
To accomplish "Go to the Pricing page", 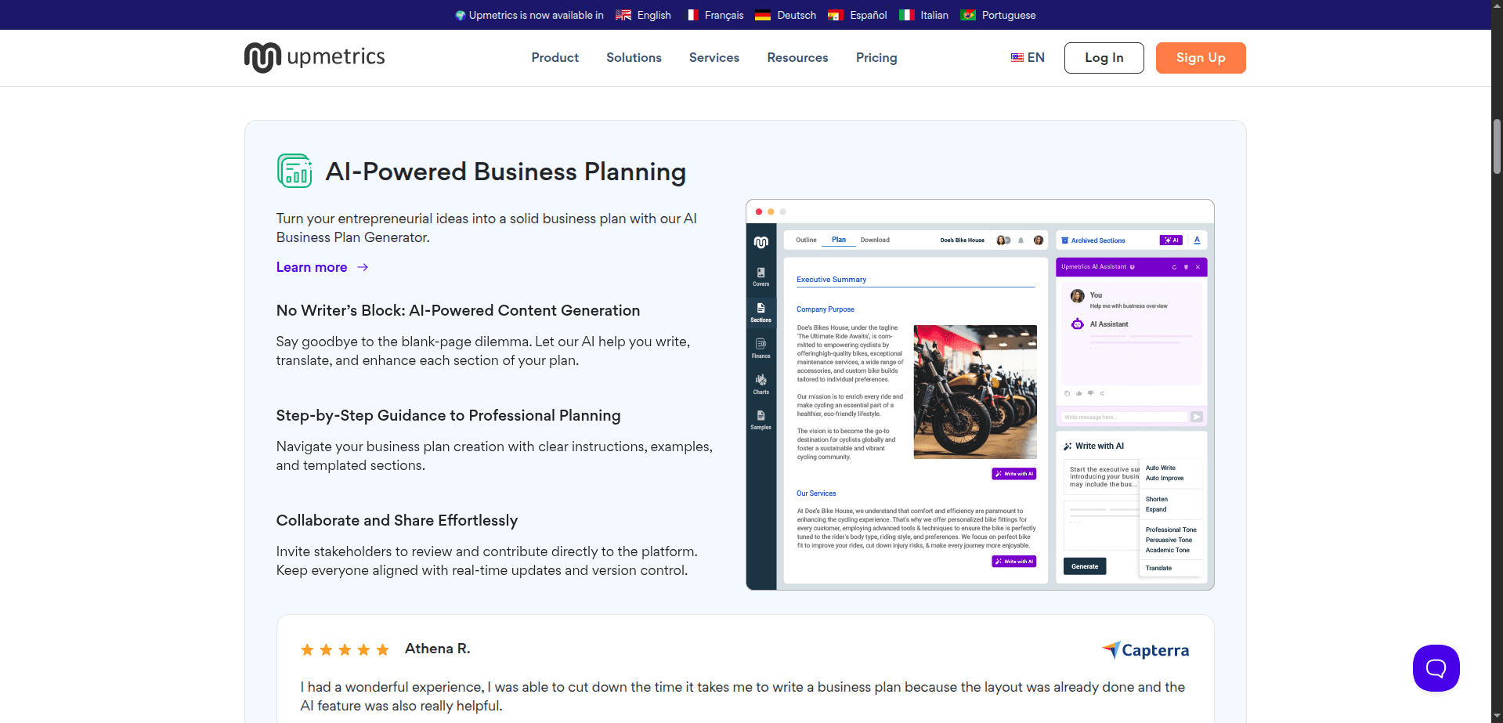I will tap(876, 57).
